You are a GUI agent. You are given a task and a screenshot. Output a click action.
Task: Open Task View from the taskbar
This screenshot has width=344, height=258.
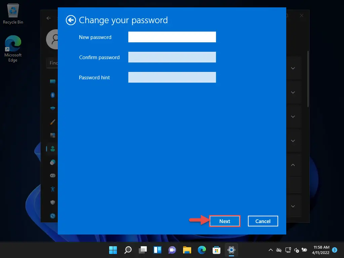[143, 250]
